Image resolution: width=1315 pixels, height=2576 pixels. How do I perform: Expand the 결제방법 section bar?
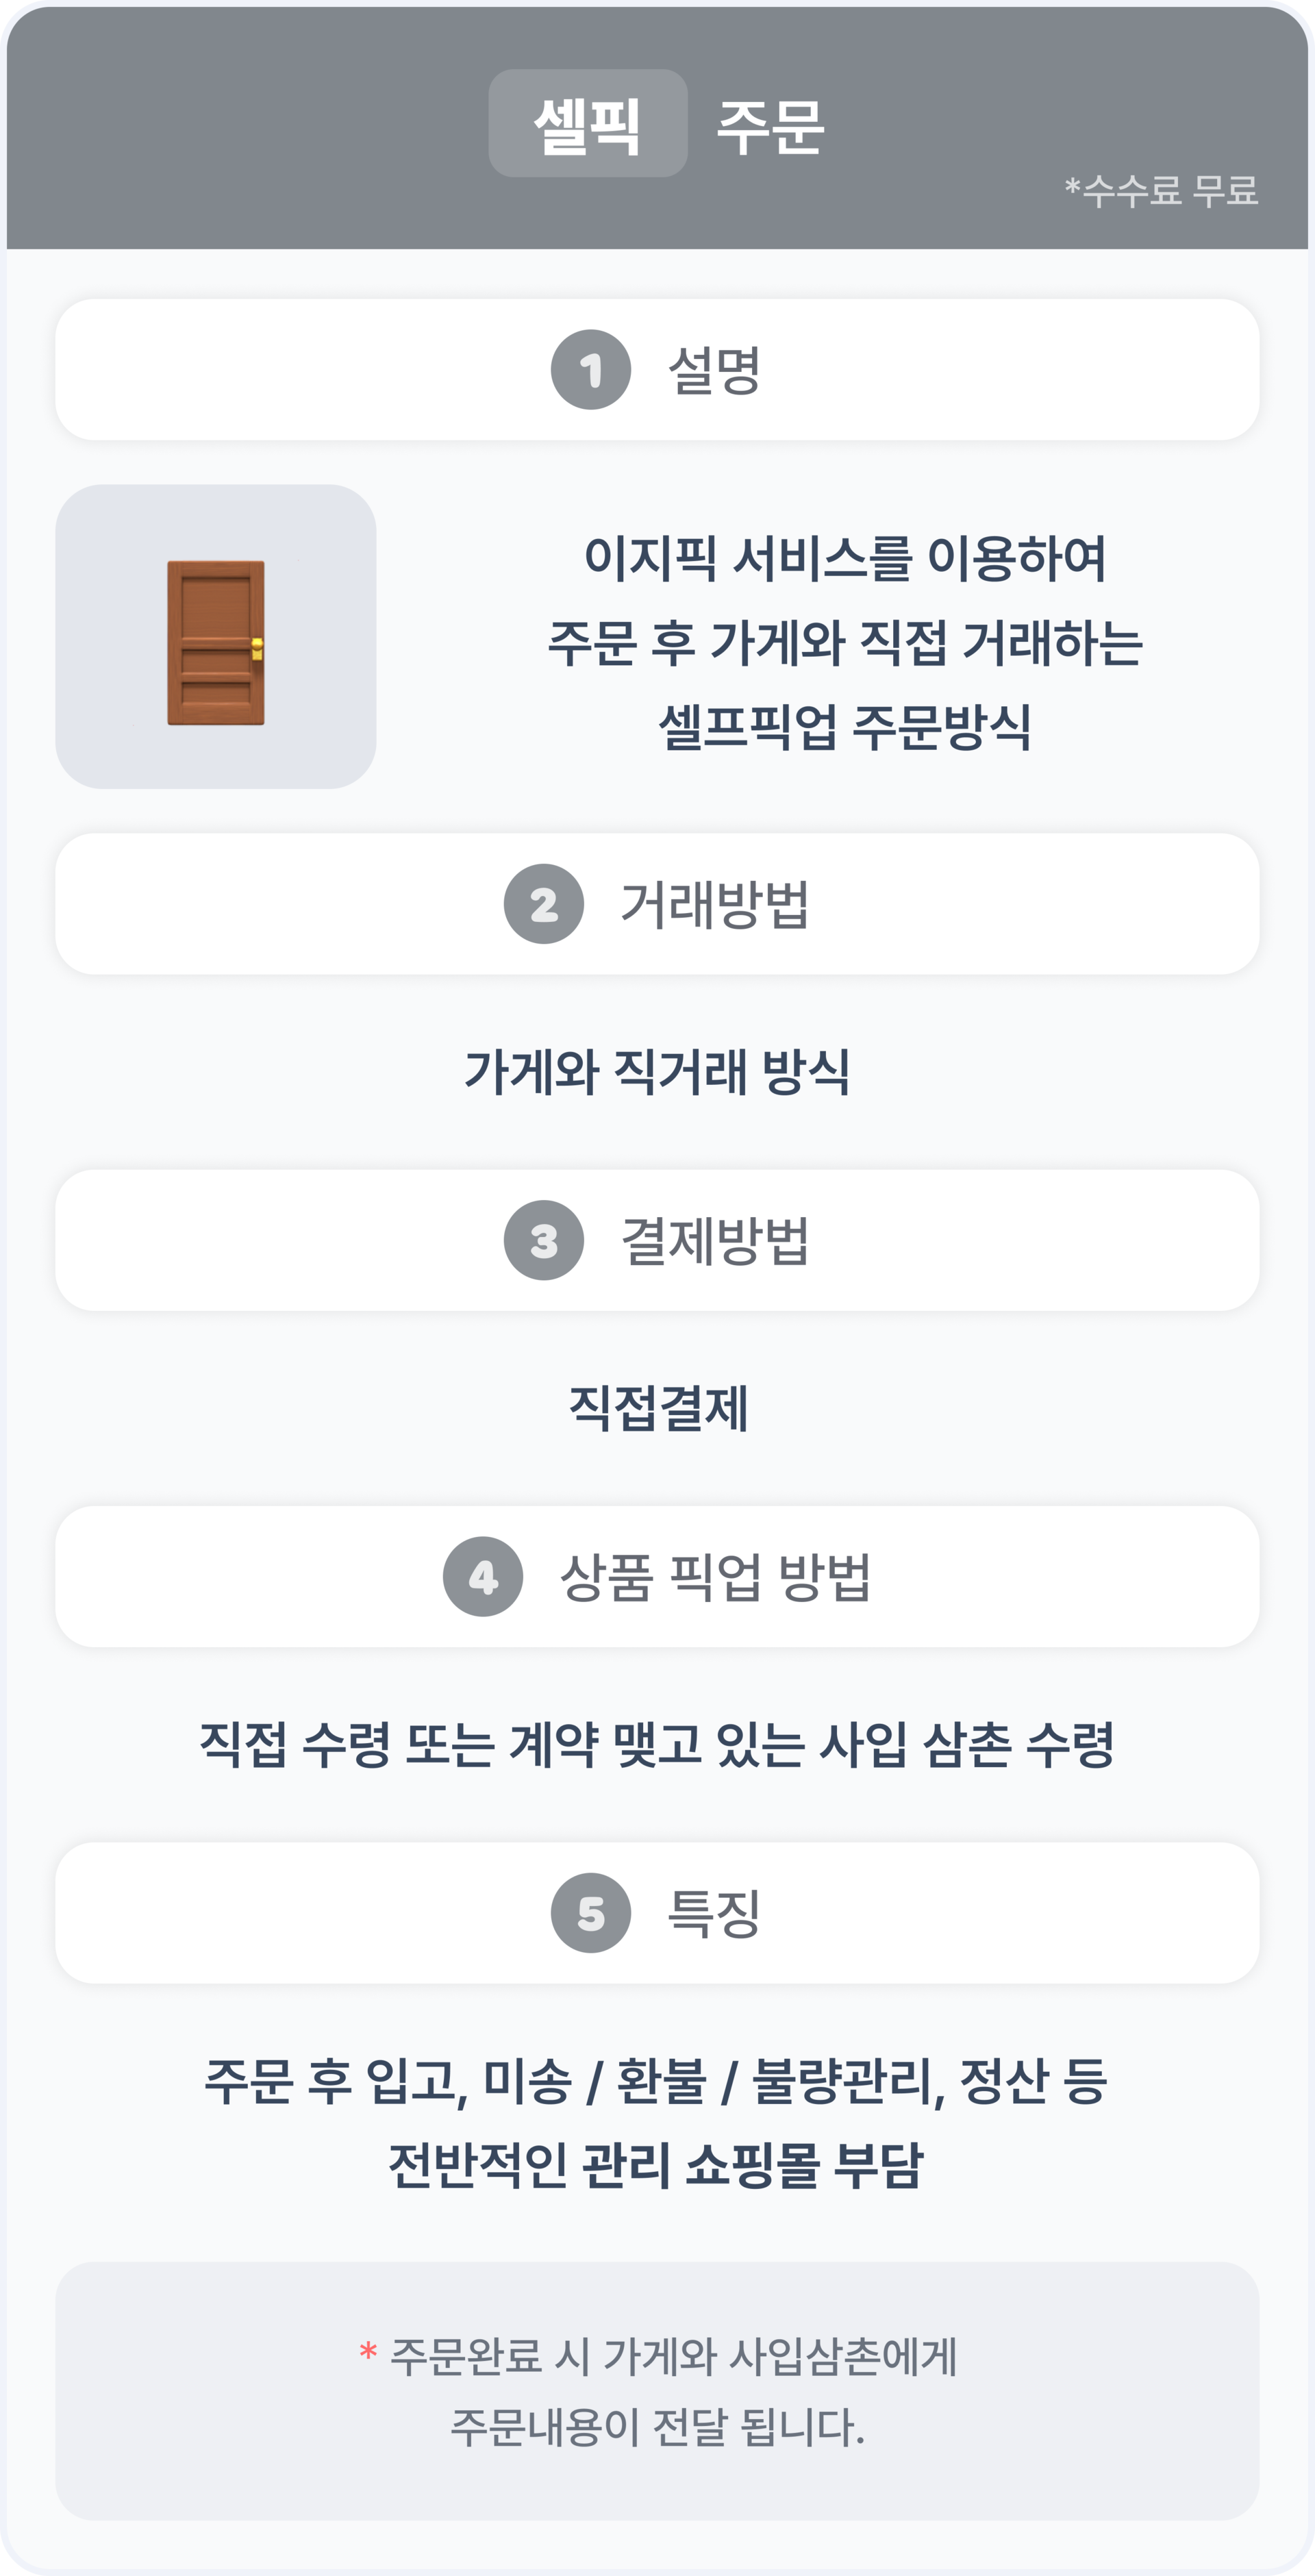click(x=657, y=1240)
